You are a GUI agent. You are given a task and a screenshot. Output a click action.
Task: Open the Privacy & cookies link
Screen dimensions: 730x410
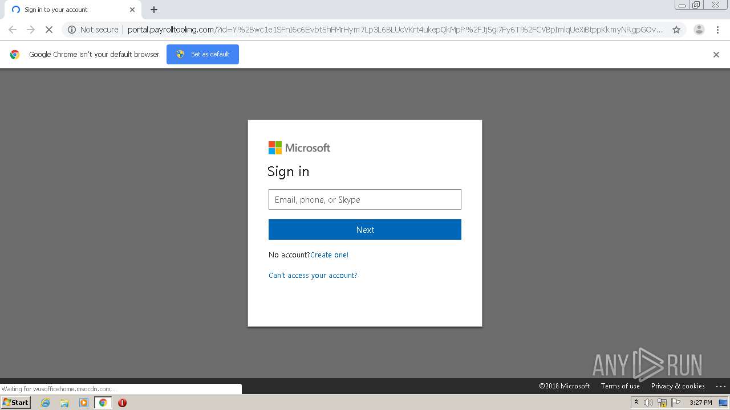tap(678, 386)
